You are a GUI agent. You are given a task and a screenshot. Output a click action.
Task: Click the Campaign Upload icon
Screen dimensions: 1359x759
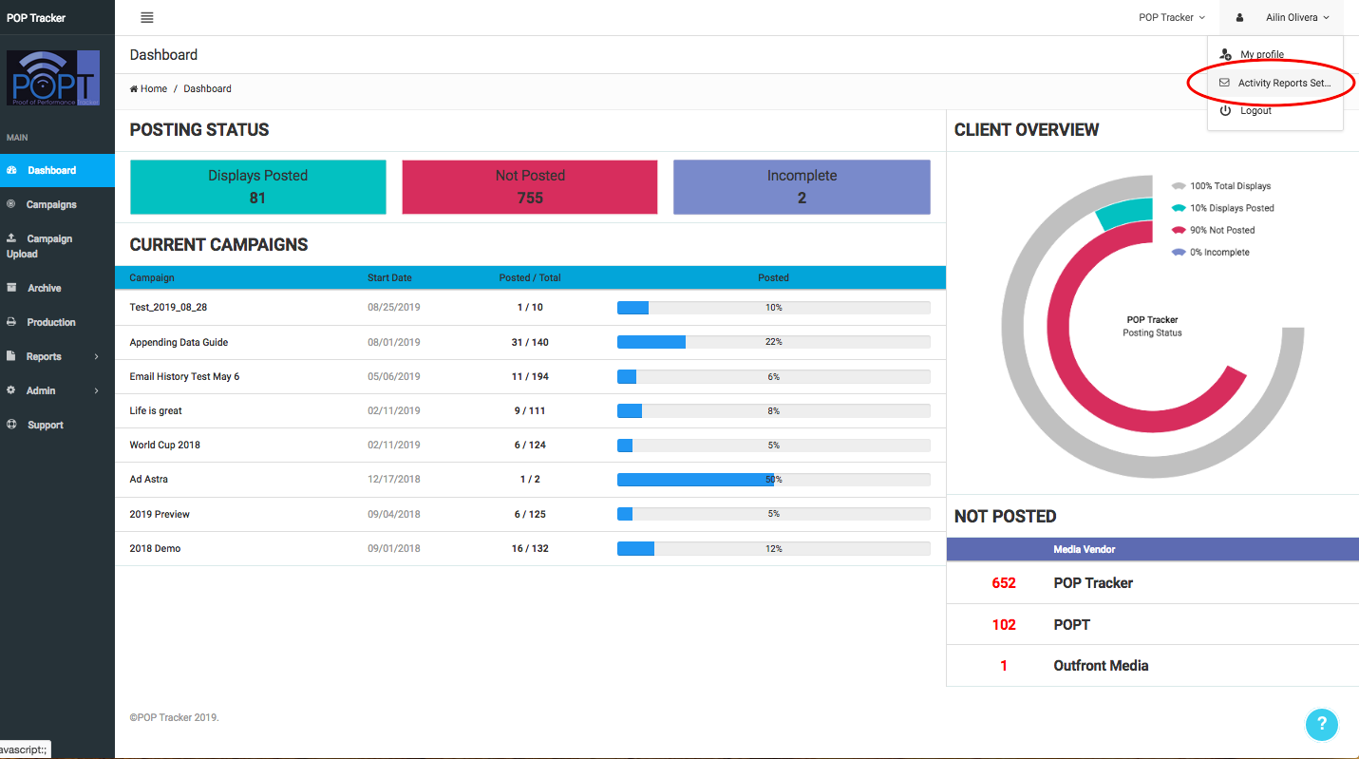(x=11, y=238)
